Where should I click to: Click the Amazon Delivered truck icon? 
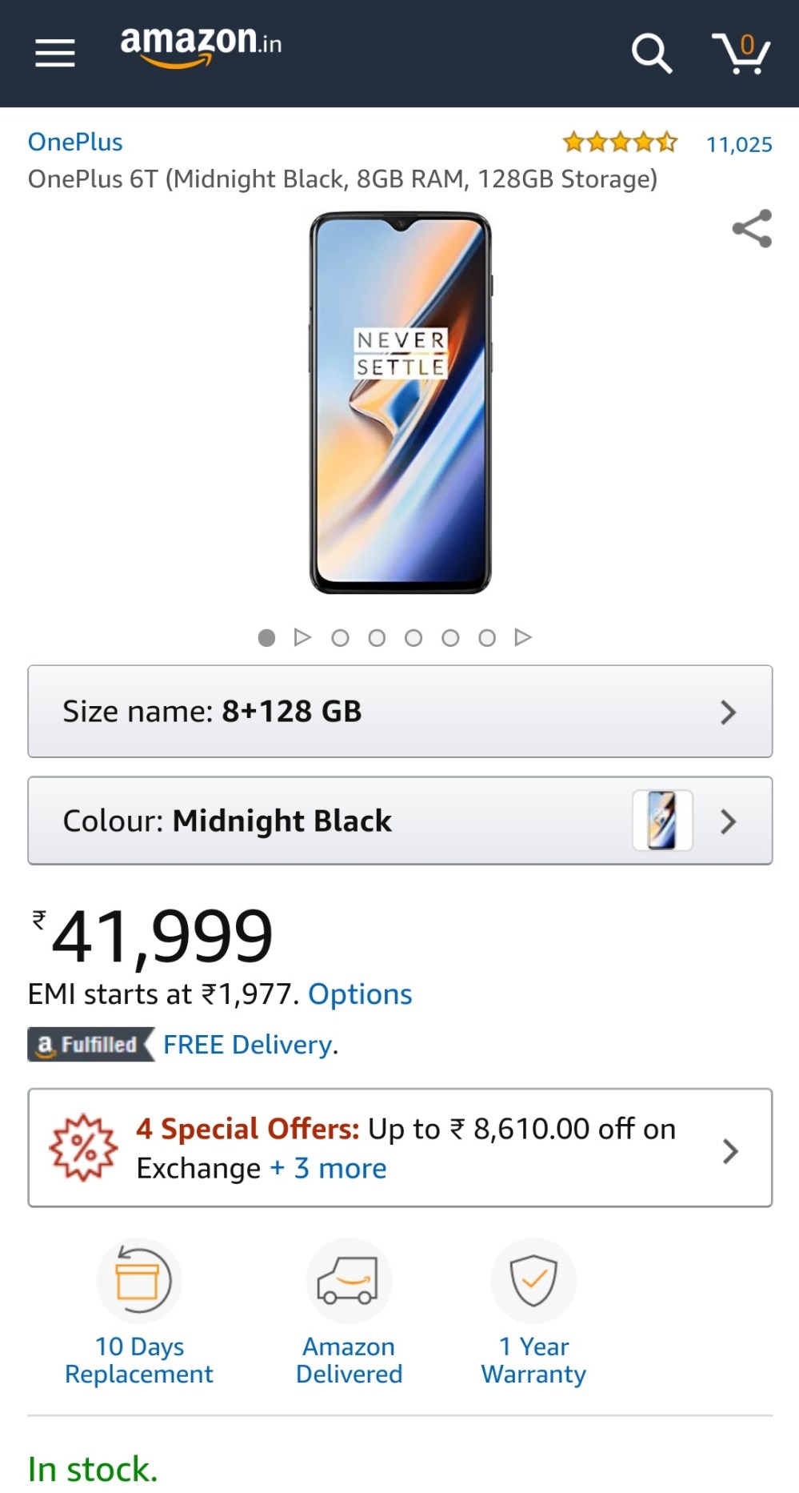[x=348, y=1281]
